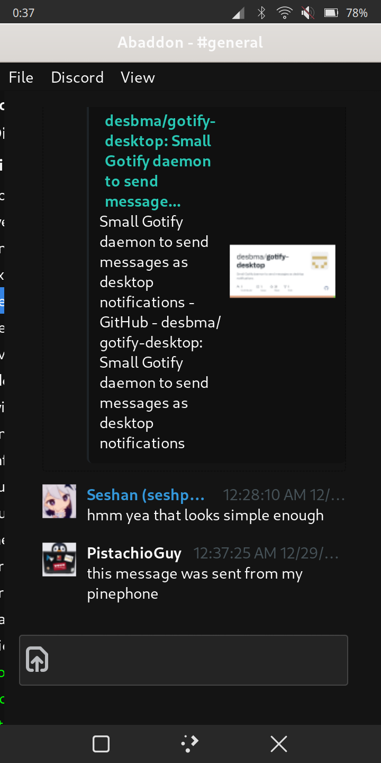Open desbma/gotify-desktop embed title link
Screen dimensions: 381x763
(x=160, y=161)
